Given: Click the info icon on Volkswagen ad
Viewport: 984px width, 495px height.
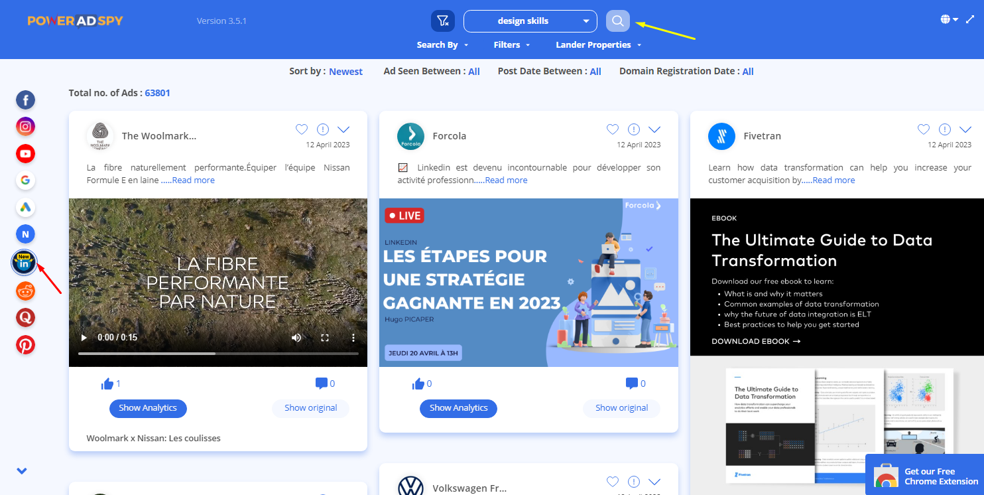Looking at the screenshot, I should (x=634, y=482).
